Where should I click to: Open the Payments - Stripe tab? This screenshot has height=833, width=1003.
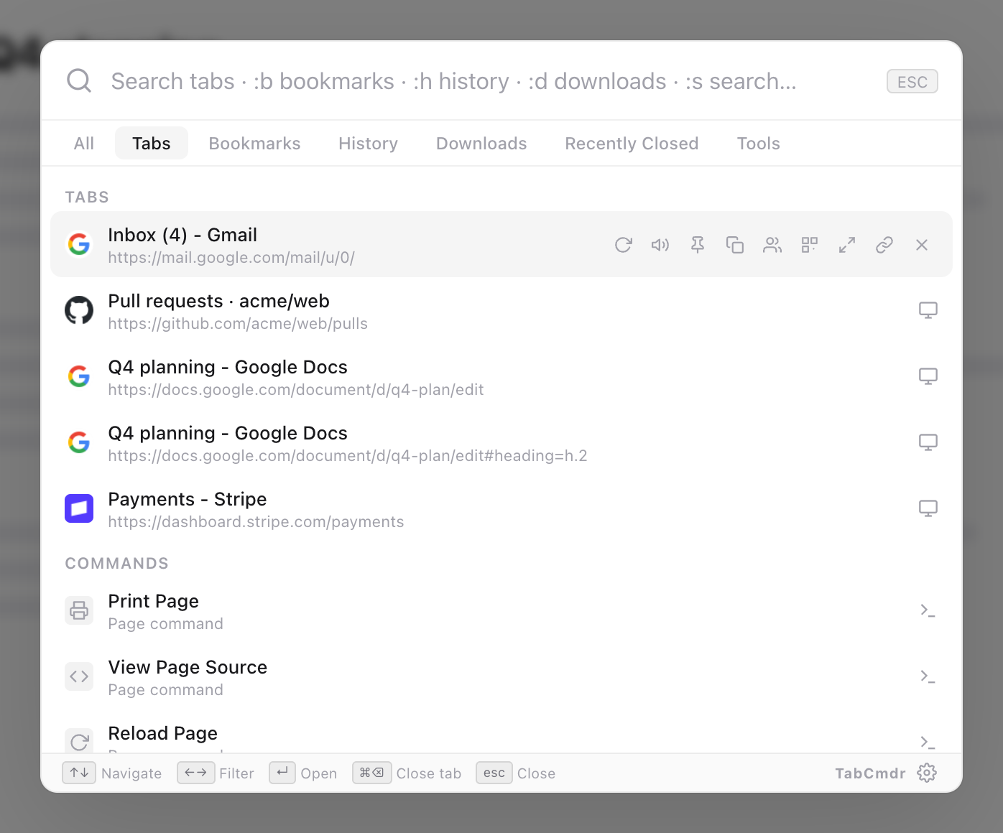[x=501, y=508]
